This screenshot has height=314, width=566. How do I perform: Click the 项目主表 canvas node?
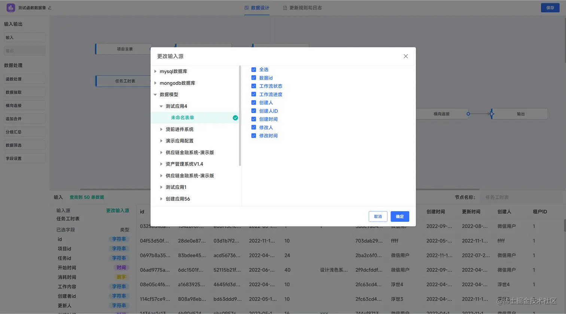pyautogui.click(x=124, y=49)
